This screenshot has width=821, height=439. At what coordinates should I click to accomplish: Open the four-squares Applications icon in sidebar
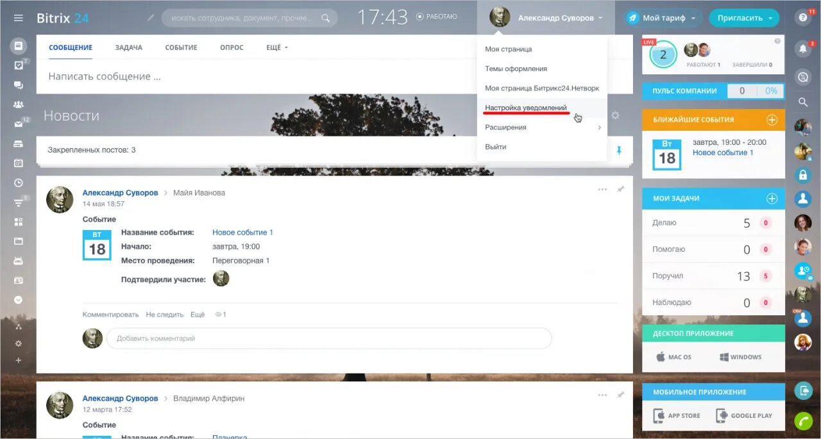coord(19,222)
